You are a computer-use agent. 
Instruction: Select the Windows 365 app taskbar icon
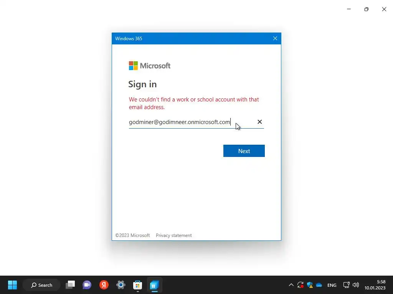[x=154, y=285]
